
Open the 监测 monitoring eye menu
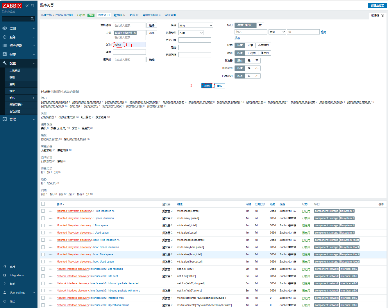pos(5,28)
